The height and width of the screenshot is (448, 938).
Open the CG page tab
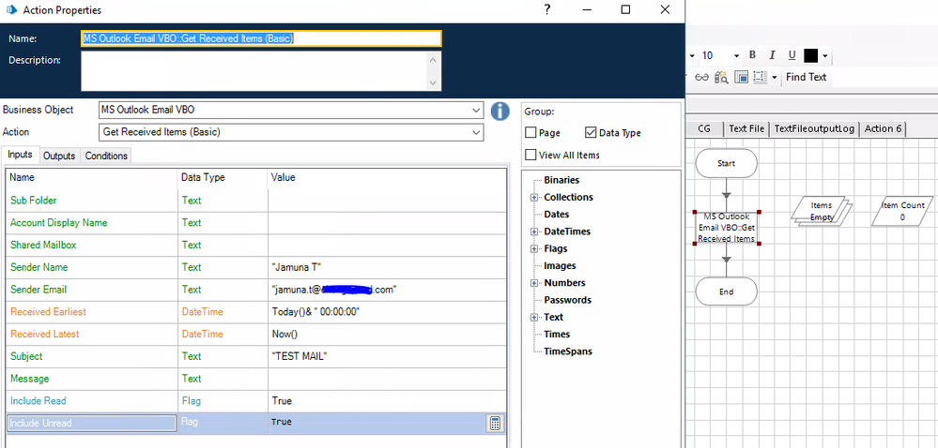(704, 128)
